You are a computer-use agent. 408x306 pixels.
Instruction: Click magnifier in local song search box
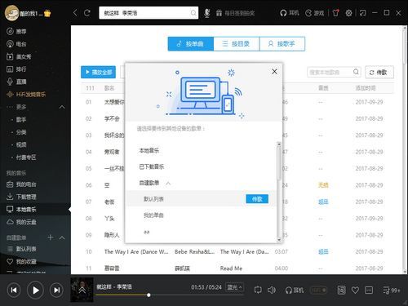click(x=356, y=72)
